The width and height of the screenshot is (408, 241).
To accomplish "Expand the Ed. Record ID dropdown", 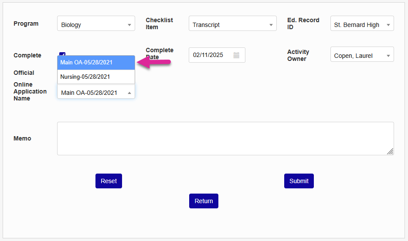I will pyautogui.click(x=362, y=24).
